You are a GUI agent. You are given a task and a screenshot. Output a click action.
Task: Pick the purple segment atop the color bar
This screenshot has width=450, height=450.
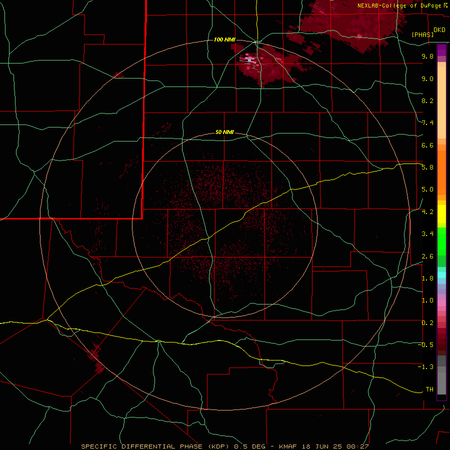coord(441,50)
